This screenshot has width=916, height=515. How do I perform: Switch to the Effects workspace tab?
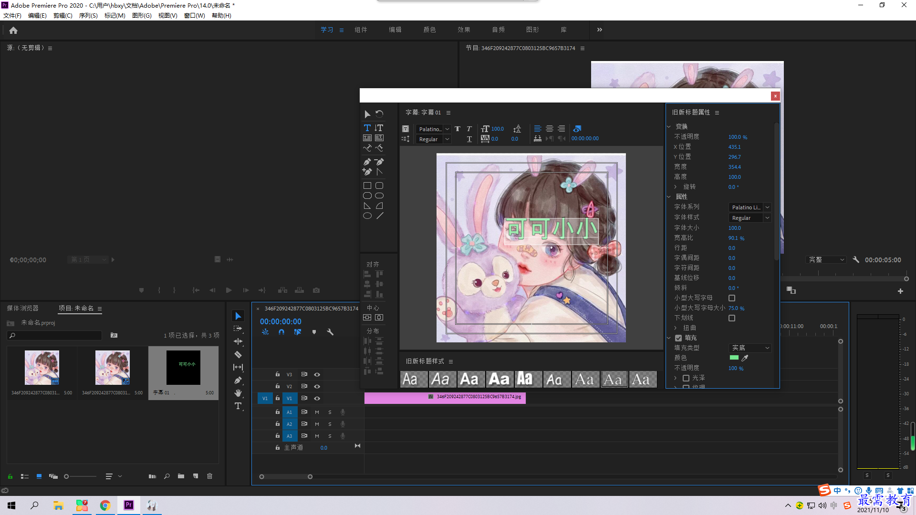[x=464, y=30]
